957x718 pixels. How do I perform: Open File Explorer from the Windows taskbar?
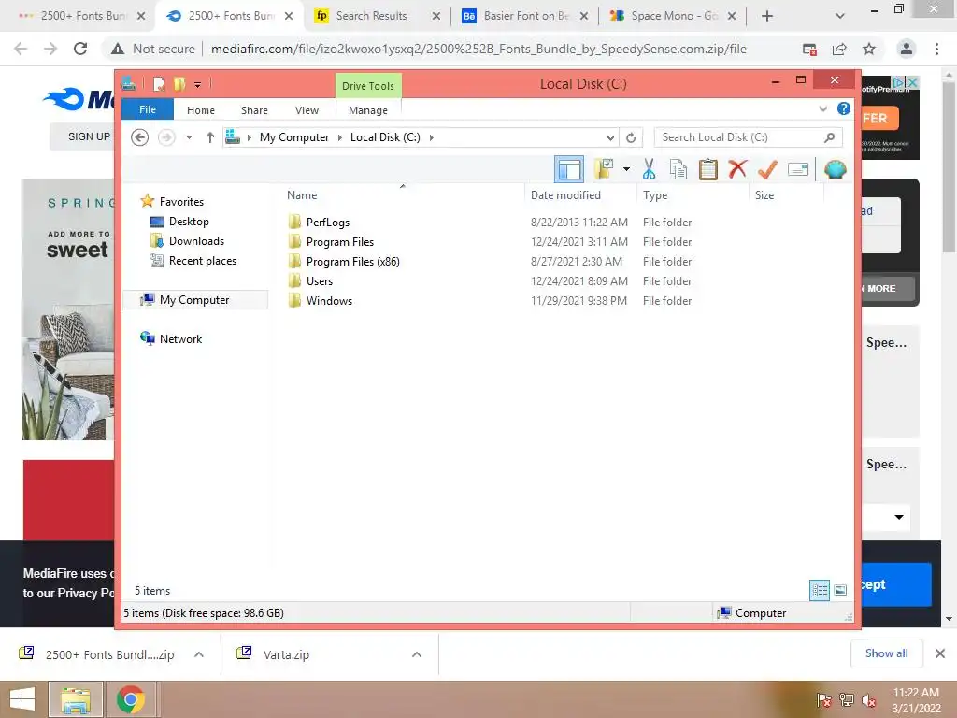(x=75, y=699)
